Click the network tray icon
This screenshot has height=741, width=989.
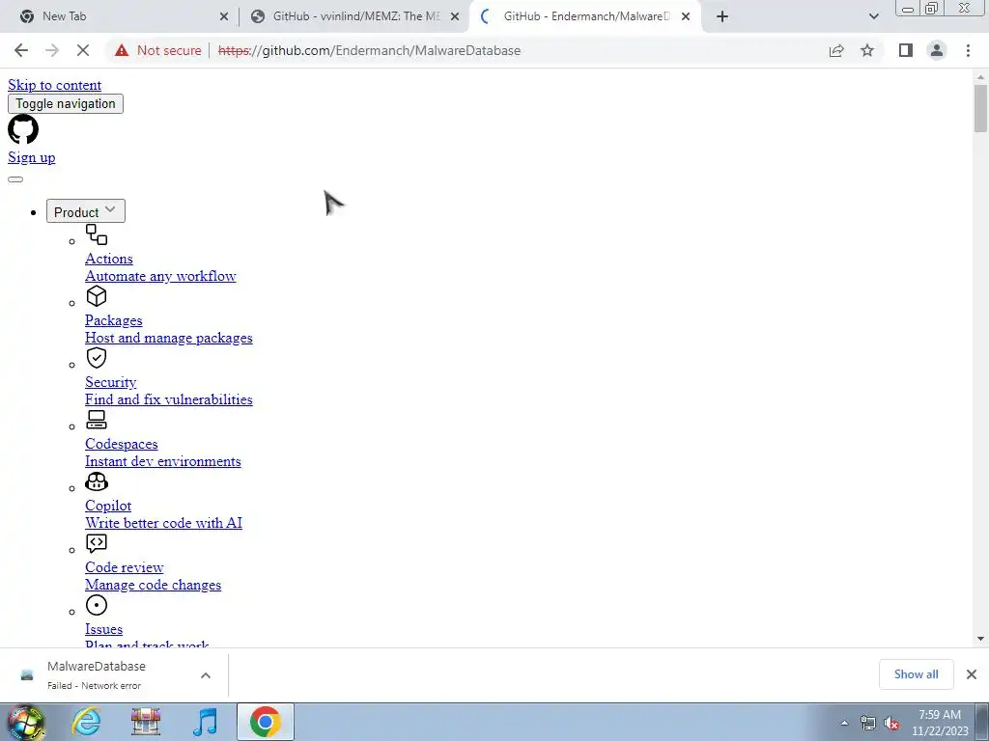click(x=868, y=723)
